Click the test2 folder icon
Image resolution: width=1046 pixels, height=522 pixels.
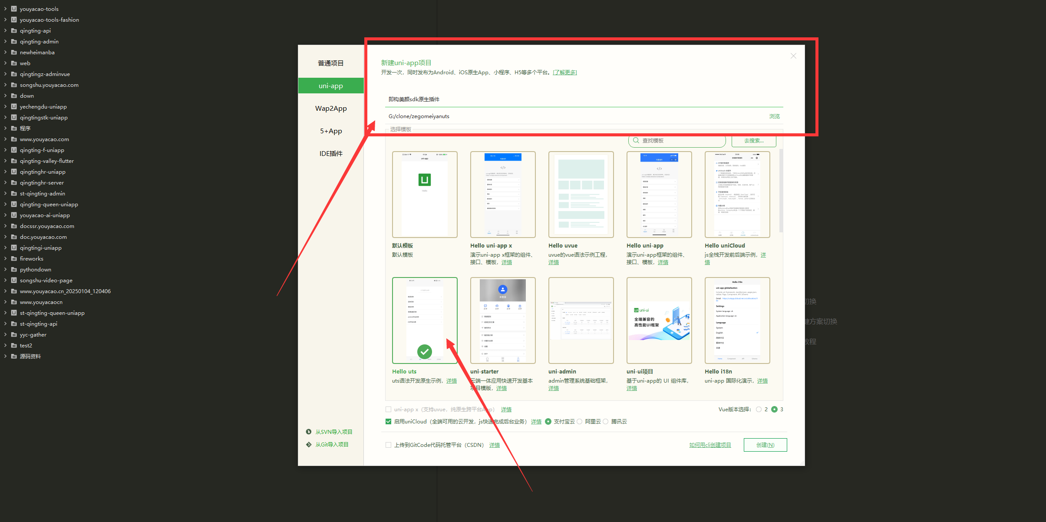(x=14, y=345)
